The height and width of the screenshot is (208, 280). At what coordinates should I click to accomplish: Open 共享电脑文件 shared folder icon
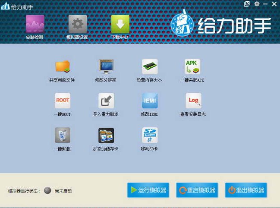(x=62, y=66)
